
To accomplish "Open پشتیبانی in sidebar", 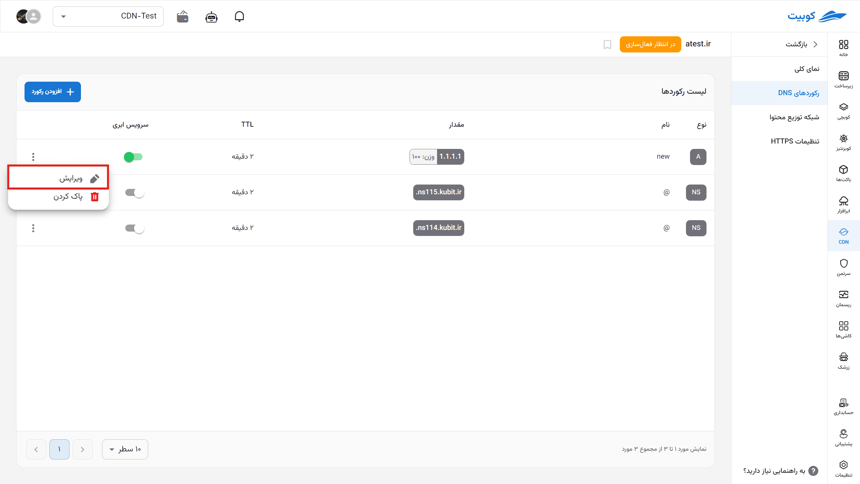I will click(844, 437).
